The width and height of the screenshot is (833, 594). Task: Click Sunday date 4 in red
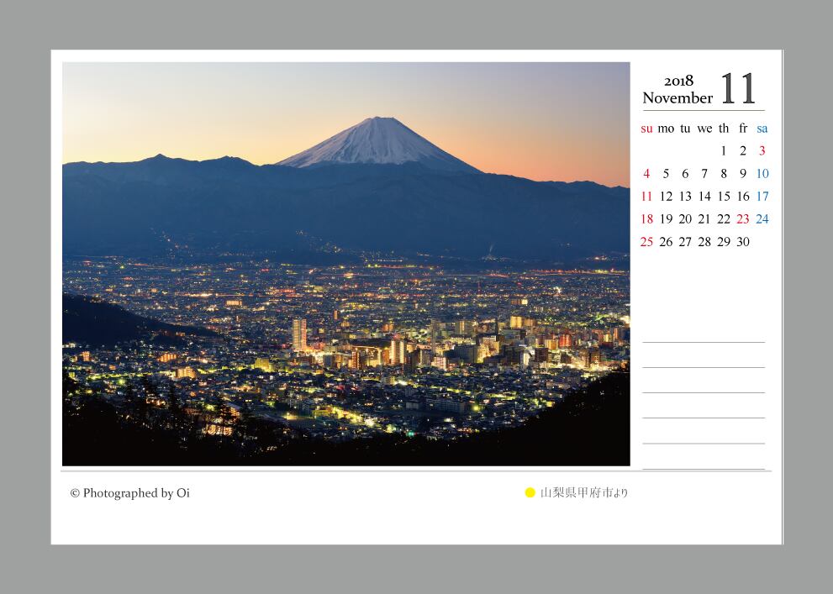646,174
